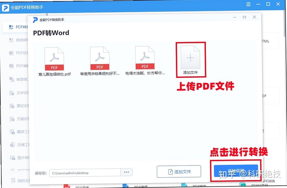Start conversion with the blue 开始转换 button
This screenshot has width=287, height=188.
pyautogui.click(x=236, y=171)
